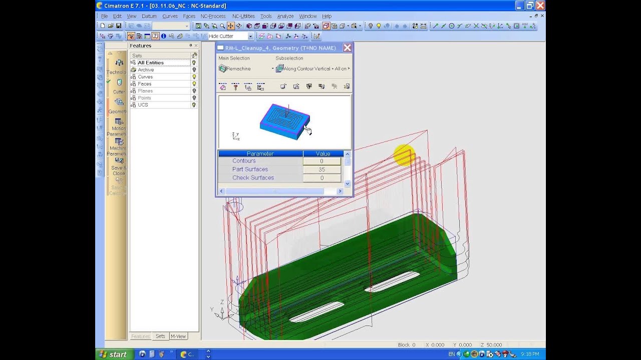Click the gray light bulb toolbar icon
The width and height of the screenshot is (641, 360).
point(371,26)
